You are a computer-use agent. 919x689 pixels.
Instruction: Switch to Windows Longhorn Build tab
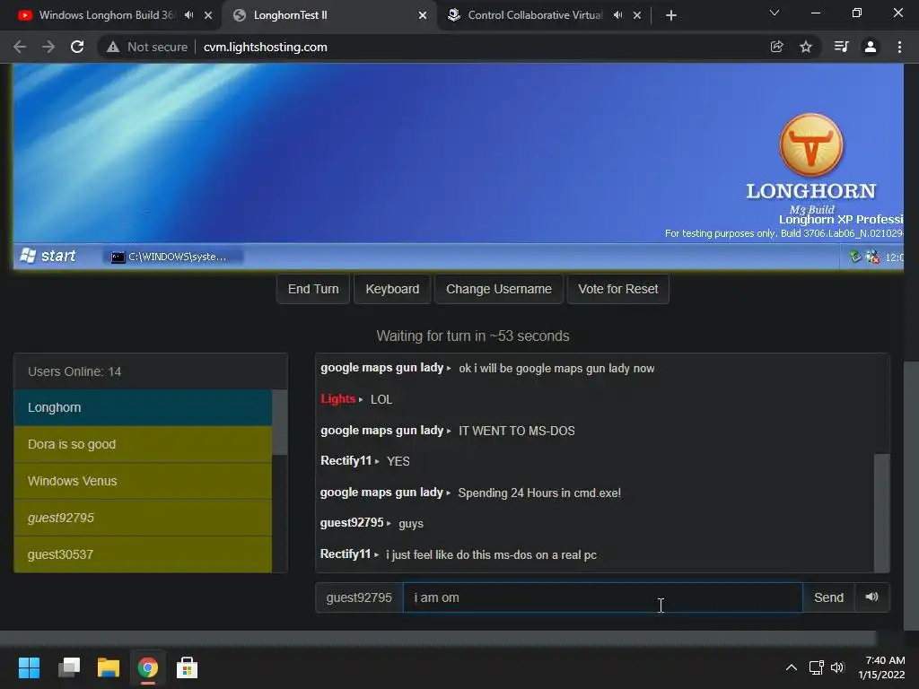pos(106,15)
